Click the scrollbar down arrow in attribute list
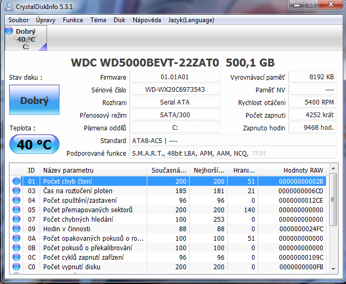Image resolution: width=346 pixels, height=284 pixels. pyautogui.click(x=333, y=269)
